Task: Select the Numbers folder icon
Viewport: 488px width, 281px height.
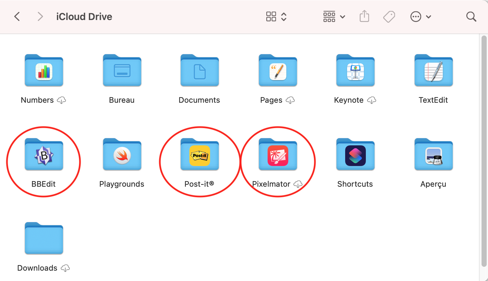Action: pyautogui.click(x=44, y=70)
